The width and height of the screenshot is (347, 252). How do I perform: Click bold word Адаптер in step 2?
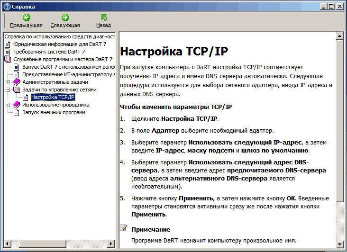click(x=165, y=131)
